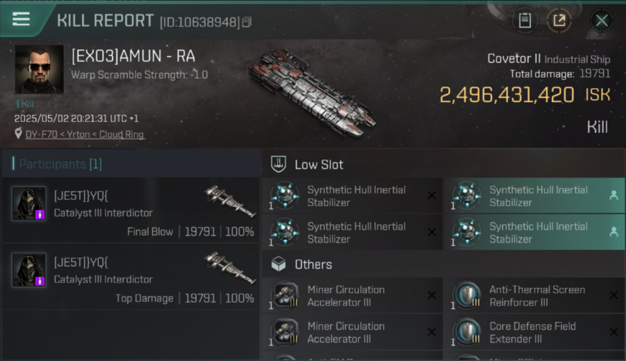Select the Anti-Thermal Screen Reinforcer III item
The image size is (626, 361).
534,296
